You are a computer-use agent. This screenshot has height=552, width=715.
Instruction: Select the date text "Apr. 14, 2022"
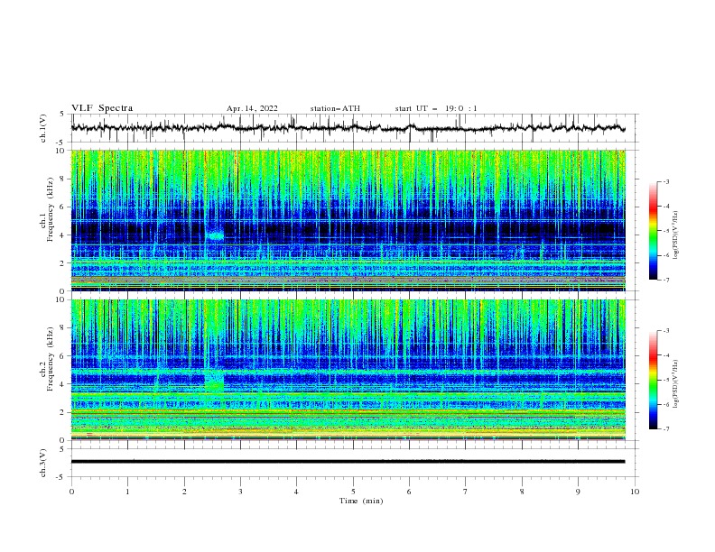252,108
